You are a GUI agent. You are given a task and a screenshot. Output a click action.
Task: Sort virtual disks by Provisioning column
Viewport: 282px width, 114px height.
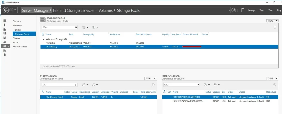tap(85, 92)
